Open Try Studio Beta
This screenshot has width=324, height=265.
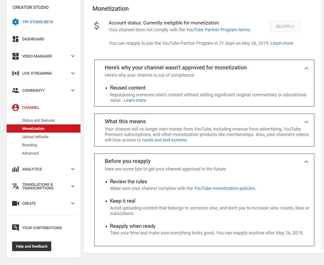[38, 22]
